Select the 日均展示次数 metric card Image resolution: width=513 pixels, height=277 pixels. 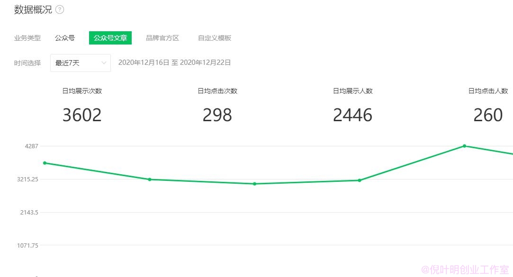click(x=82, y=106)
